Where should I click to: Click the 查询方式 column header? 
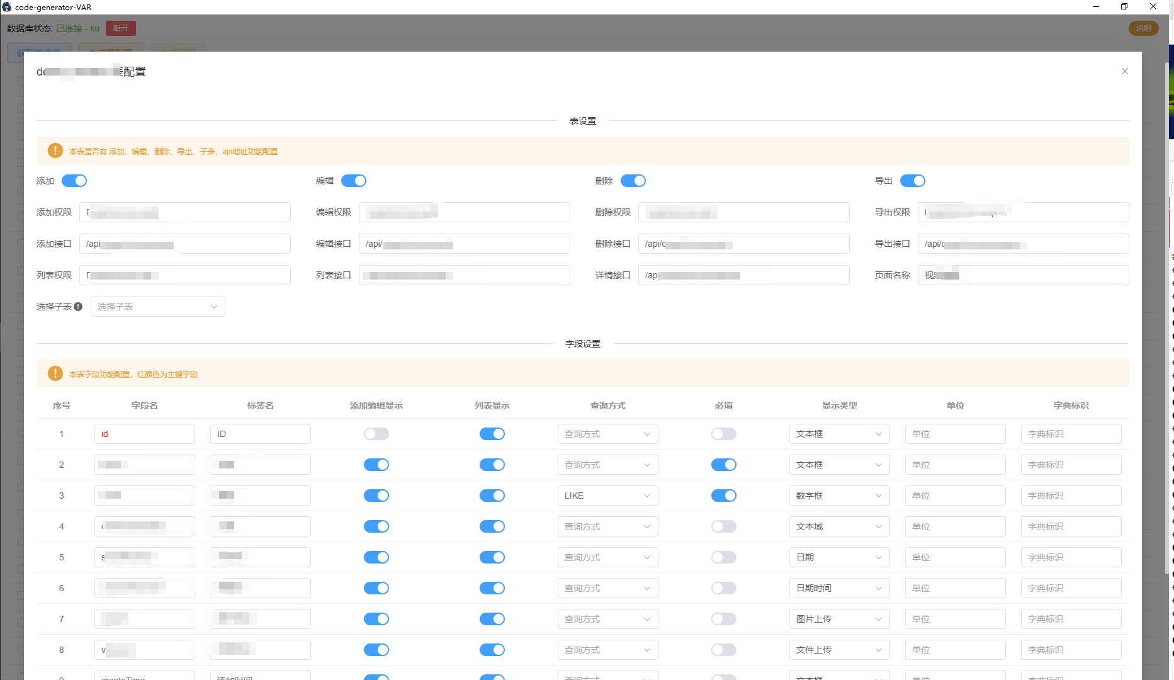[x=608, y=405]
